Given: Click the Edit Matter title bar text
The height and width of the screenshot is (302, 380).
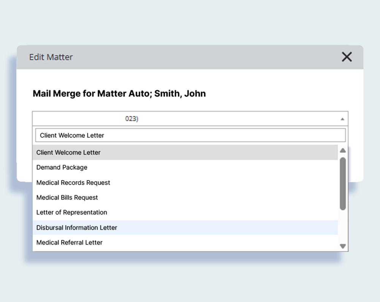Looking at the screenshot, I should pos(51,57).
